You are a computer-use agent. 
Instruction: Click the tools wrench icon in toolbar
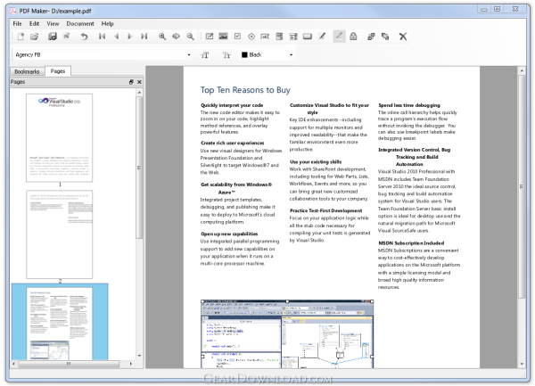coord(403,37)
